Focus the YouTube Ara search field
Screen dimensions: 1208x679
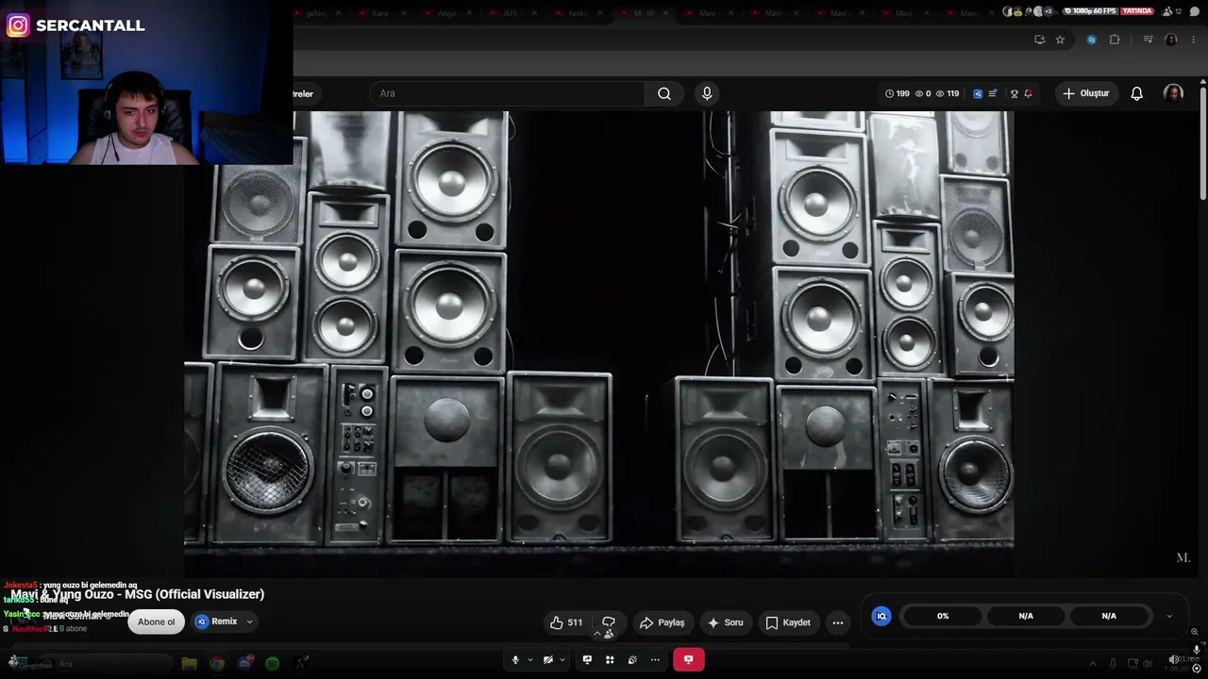[x=508, y=93]
